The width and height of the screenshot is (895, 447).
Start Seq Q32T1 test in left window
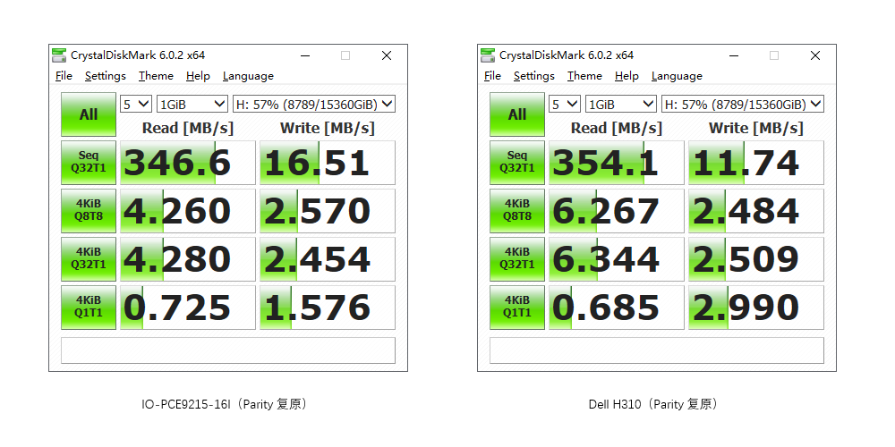(89, 163)
